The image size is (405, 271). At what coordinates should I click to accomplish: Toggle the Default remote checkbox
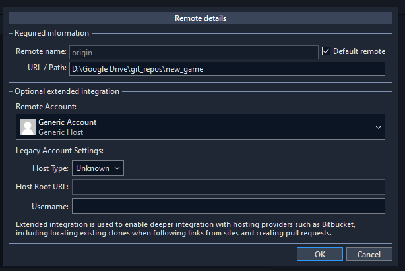326,51
